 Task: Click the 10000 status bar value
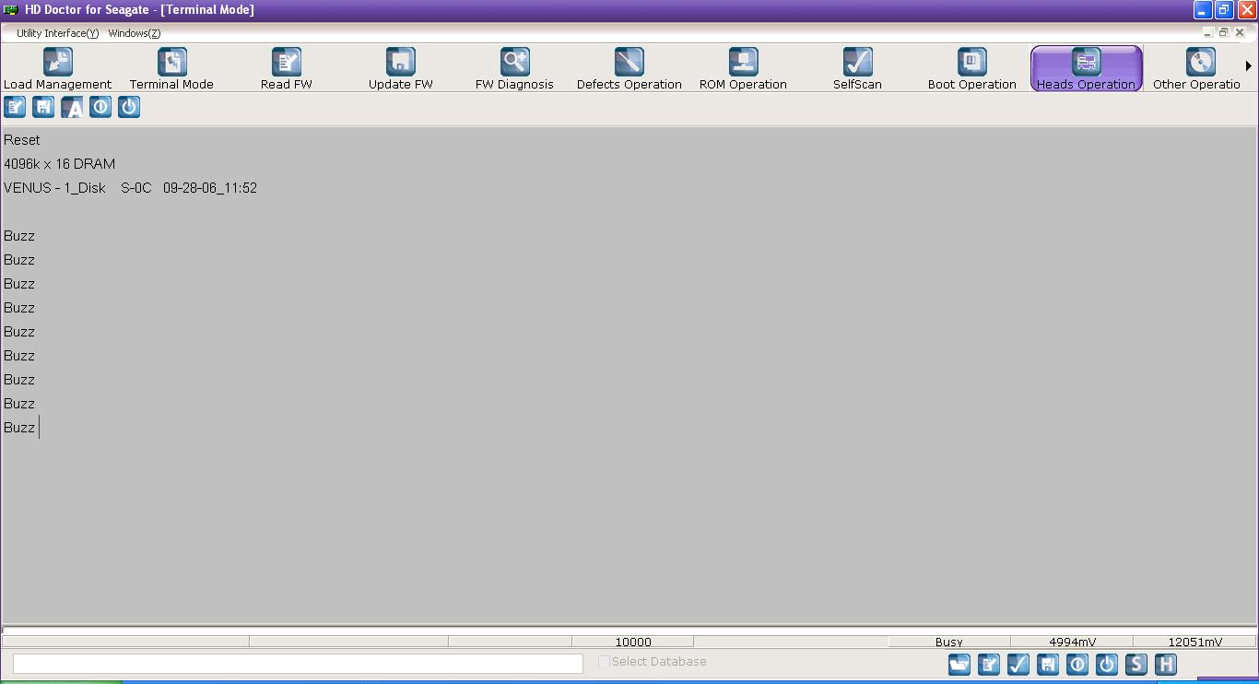pos(633,642)
